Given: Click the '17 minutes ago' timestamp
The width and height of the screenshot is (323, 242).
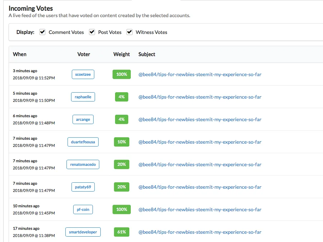Looking at the screenshot, I should [x=26, y=228].
